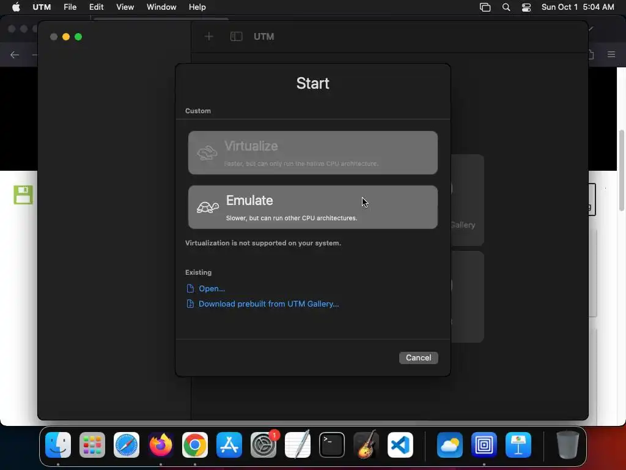The image size is (626, 470).
Task: Launch Keynote from the Dock
Action: (518, 445)
